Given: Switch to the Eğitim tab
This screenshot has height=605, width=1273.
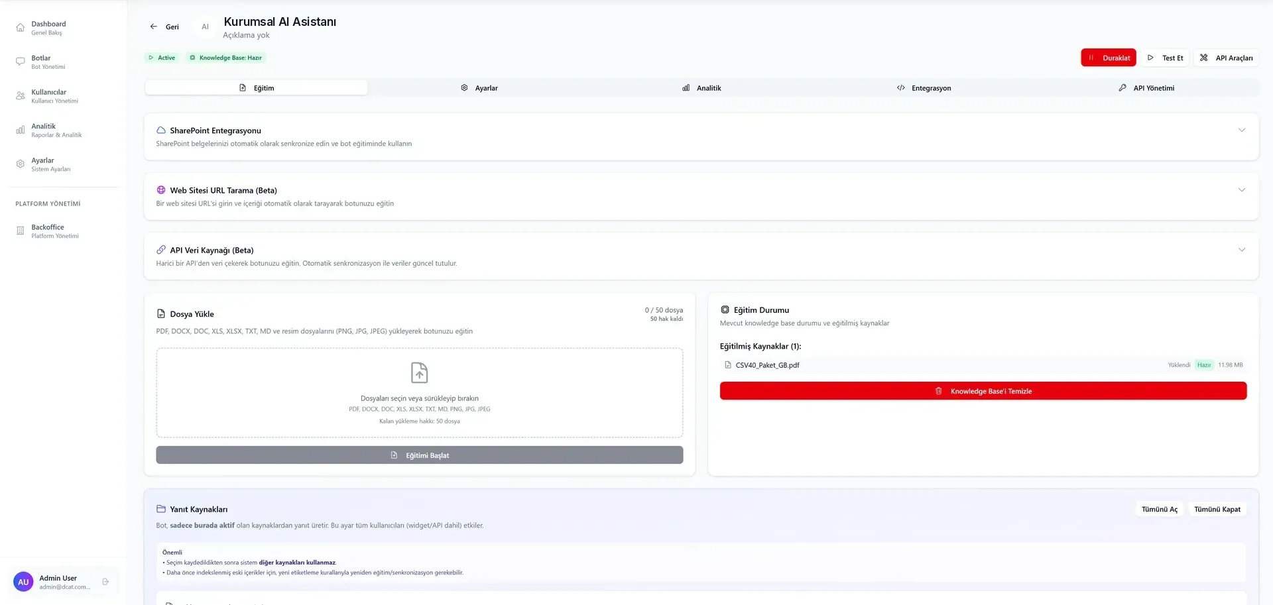Looking at the screenshot, I should click(x=256, y=87).
